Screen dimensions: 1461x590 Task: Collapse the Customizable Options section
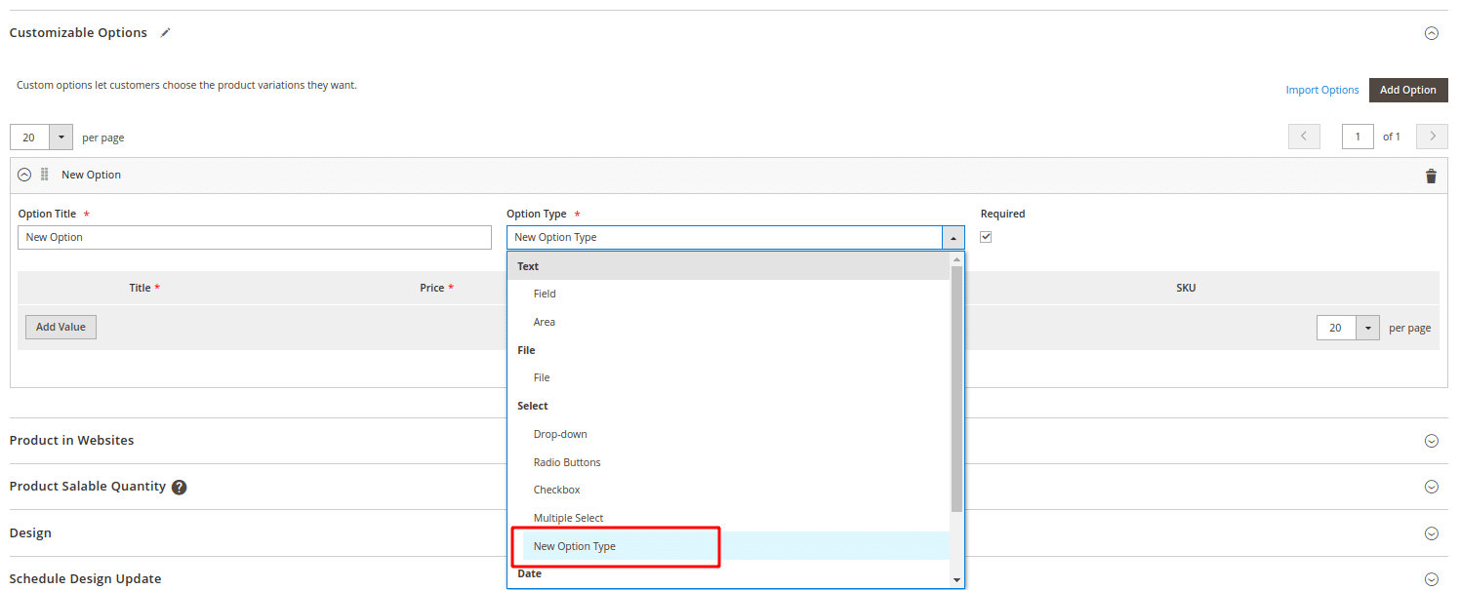tap(1431, 32)
